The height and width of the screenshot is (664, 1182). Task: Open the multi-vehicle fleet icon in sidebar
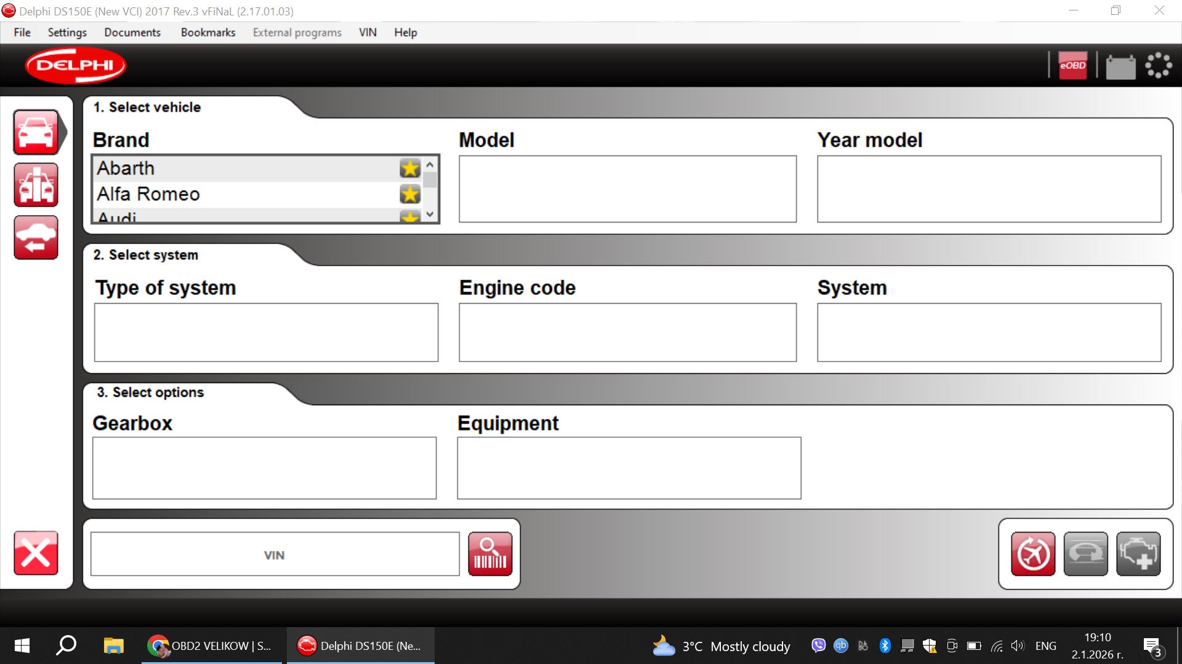pyautogui.click(x=36, y=184)
